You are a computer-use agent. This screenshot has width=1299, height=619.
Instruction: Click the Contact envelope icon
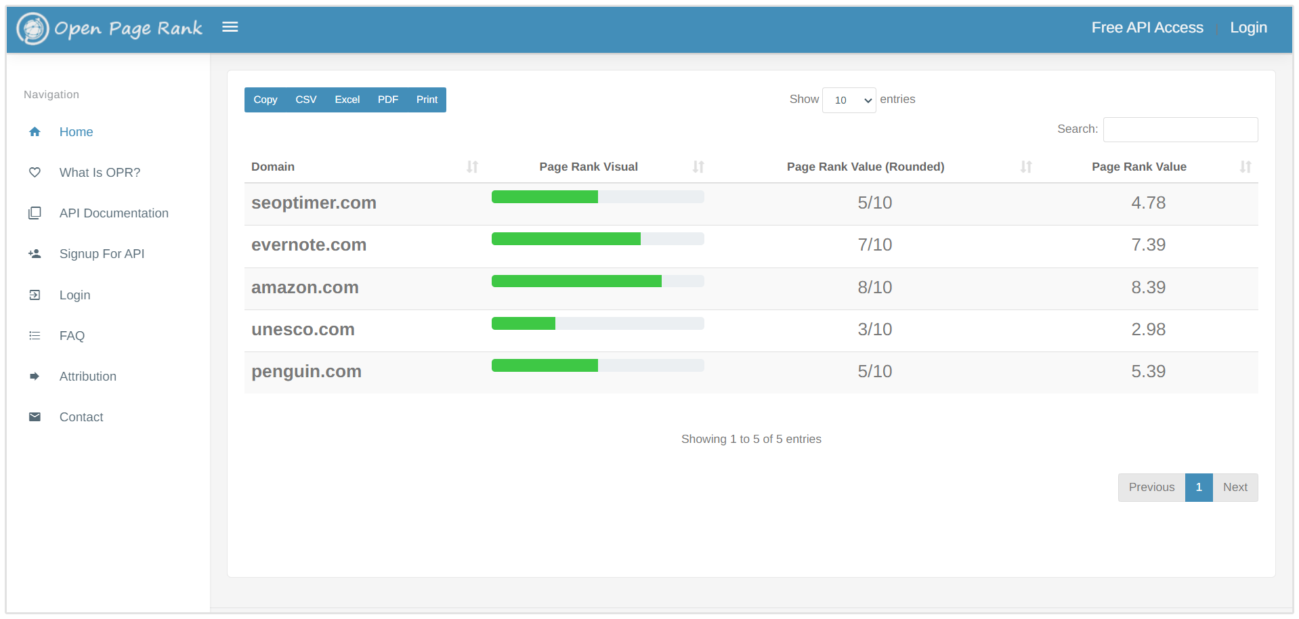point(35,417)
